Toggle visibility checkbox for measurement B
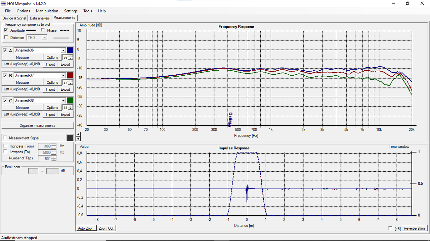The width and height of the screenshot is (430, 241). pos(5,75)
